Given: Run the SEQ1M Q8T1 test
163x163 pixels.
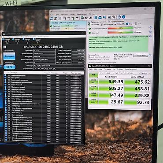Looking at the screenshot, I should (x=93, y=81).
